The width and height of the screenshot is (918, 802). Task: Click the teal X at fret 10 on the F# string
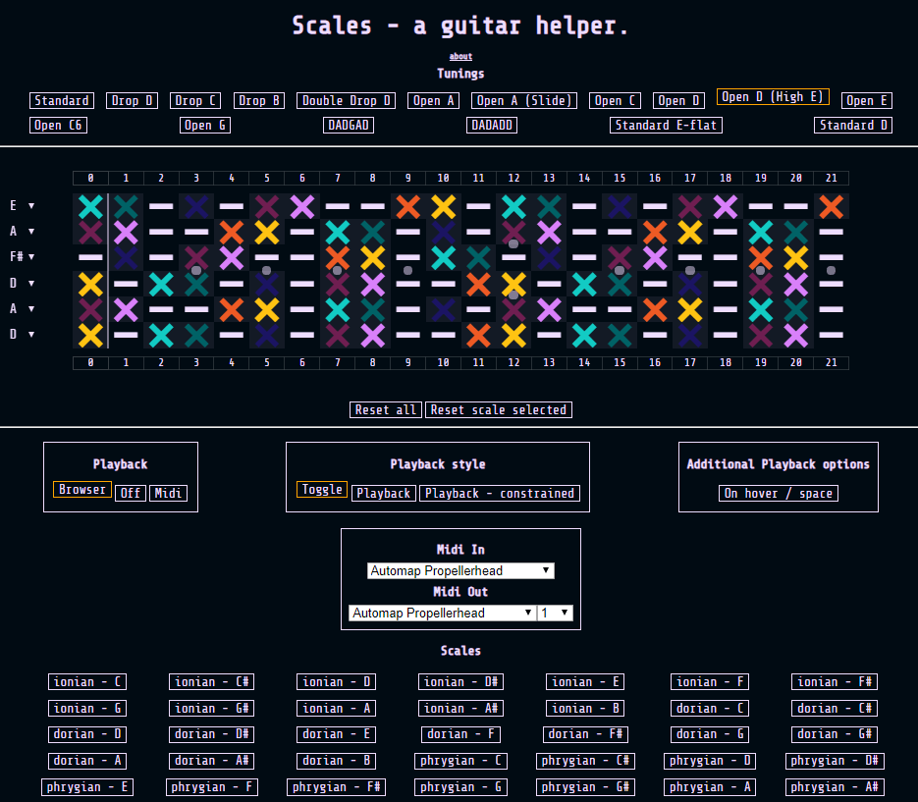(x=443, y=258)
